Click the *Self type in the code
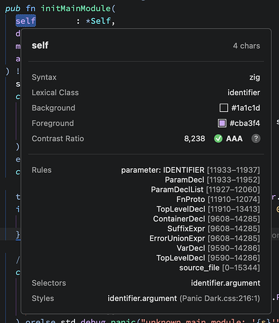This screenshot has width=279, height=323. tap(98, 21)
